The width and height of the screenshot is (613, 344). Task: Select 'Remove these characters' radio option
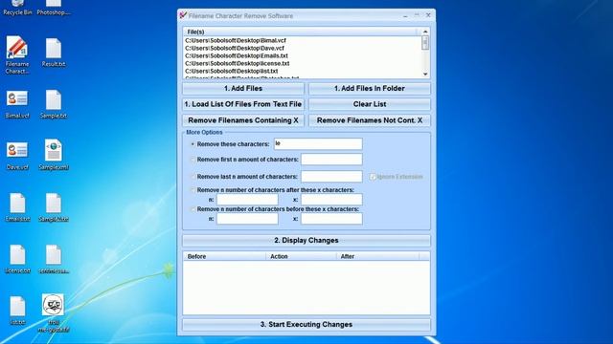coord(193,144)
